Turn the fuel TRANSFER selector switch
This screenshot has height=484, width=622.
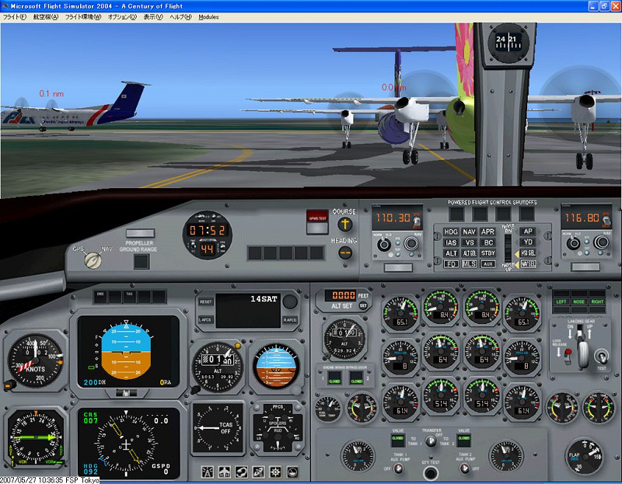(431, 440)
